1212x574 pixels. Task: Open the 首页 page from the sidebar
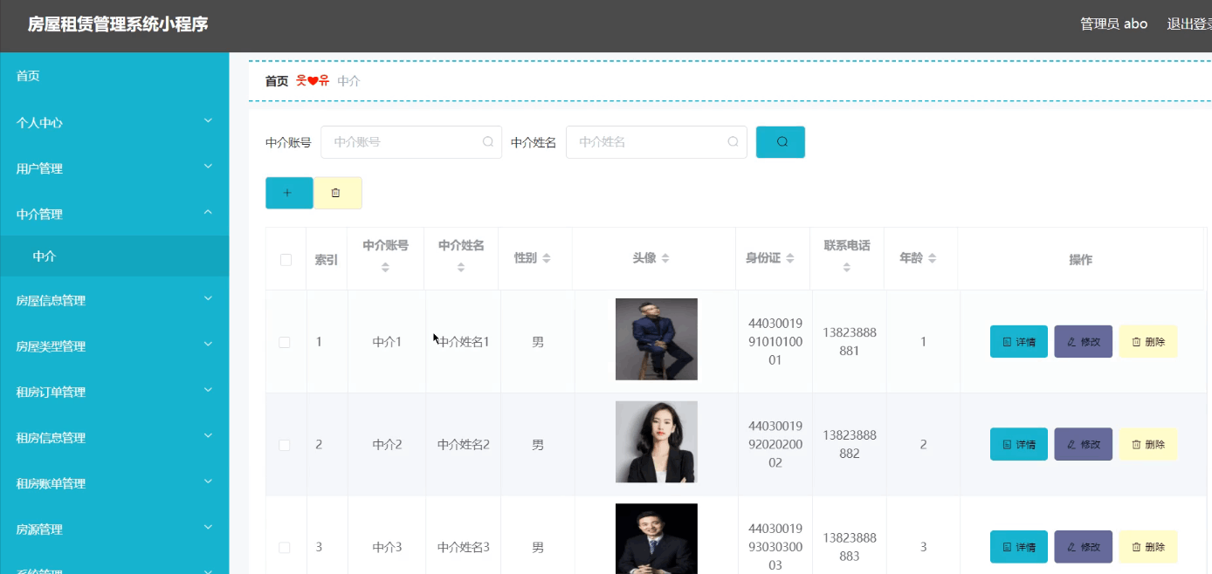coord(114,76)
